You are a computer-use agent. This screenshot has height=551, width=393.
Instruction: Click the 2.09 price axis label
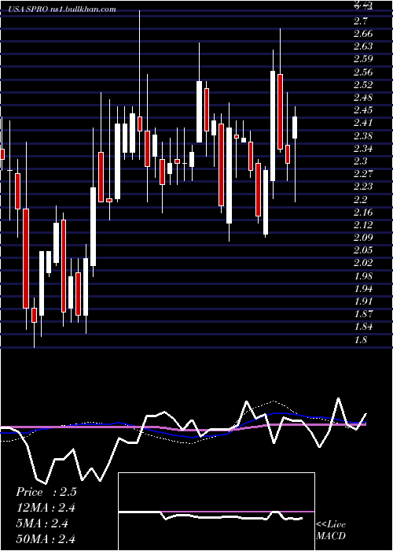point(363,238)
